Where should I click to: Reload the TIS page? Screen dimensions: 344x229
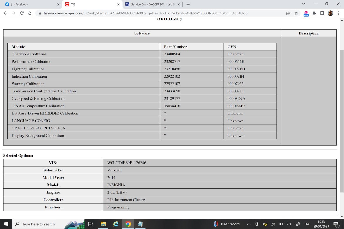coord(21,13)
